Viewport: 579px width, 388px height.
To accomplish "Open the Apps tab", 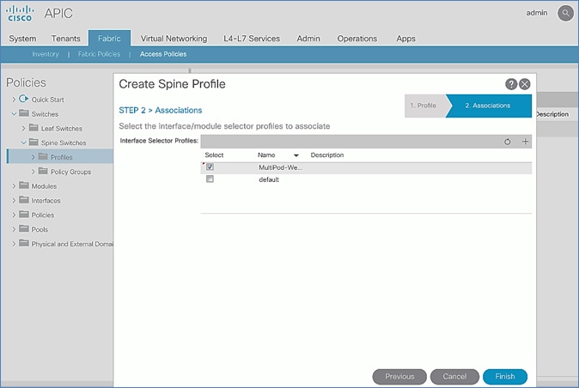I will coord(405,39).
